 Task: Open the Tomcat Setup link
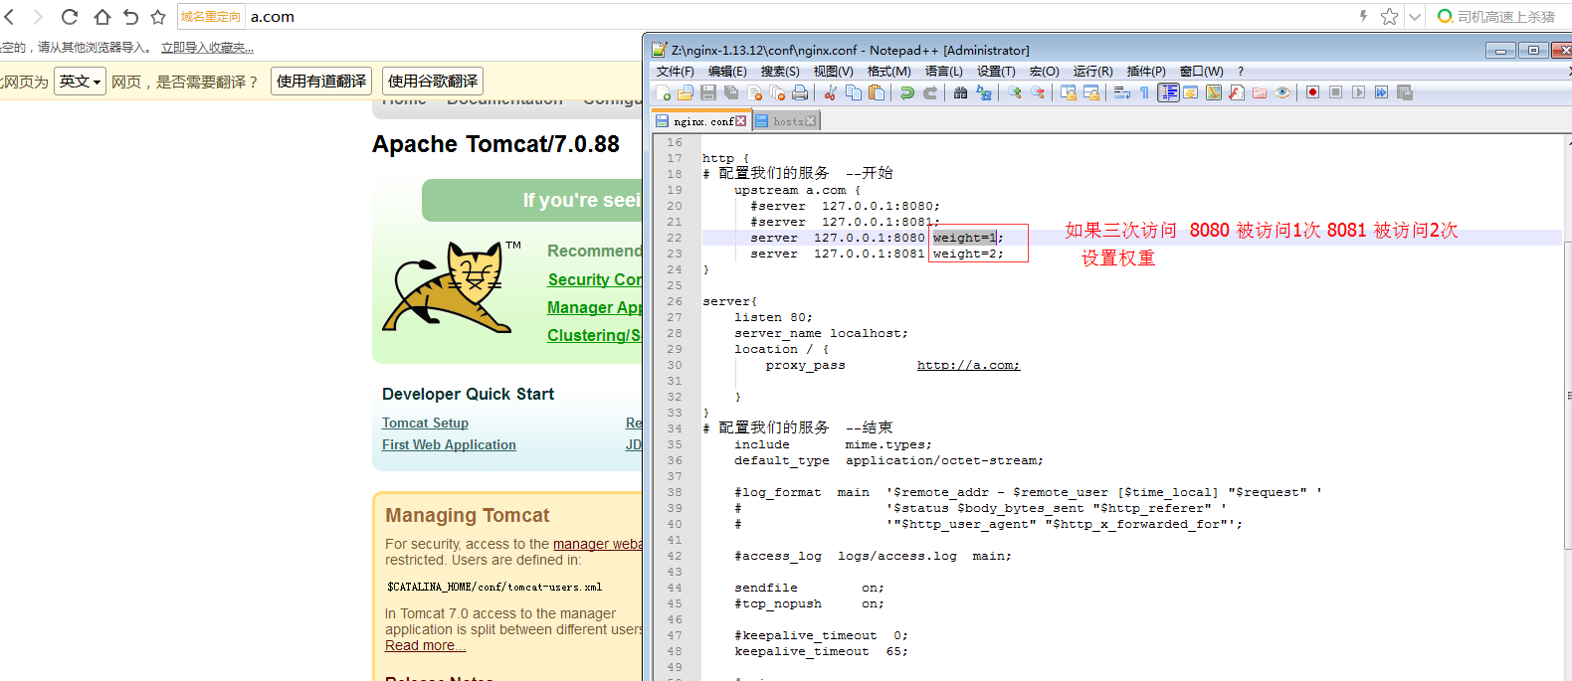point(425,424)
